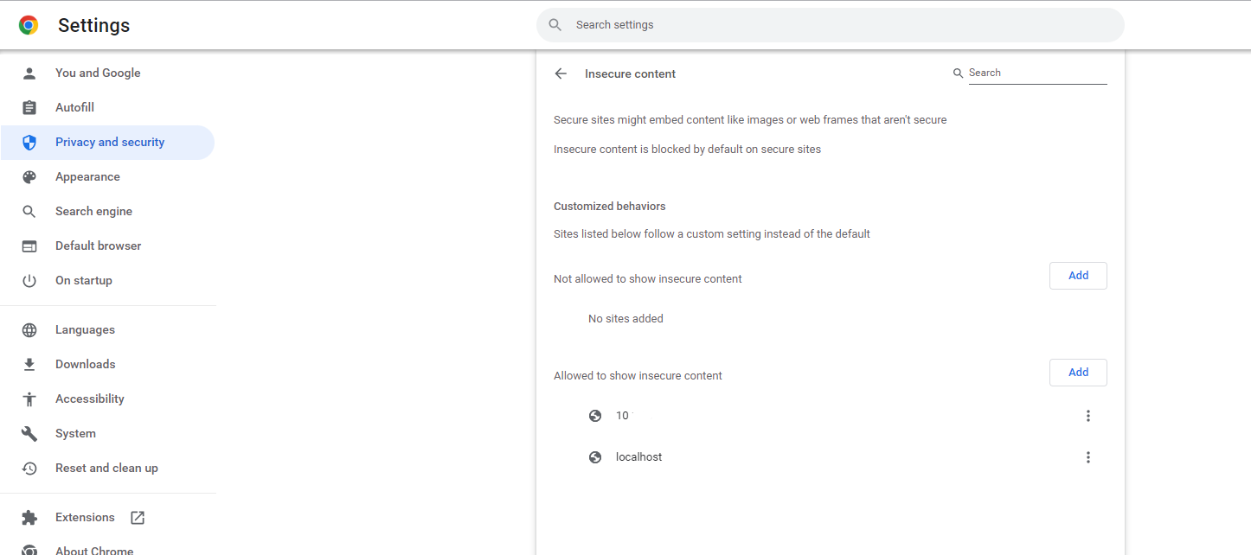Viewport: 1251px width, 555px height.
Task: Click the Autofill clipboard icon
Action: [x=29, y=108]
